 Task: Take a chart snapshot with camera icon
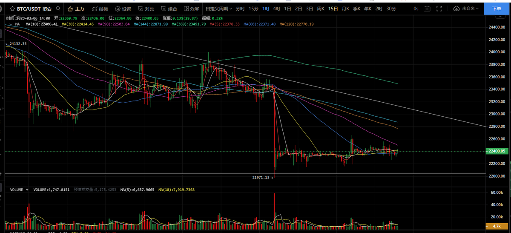427,9
